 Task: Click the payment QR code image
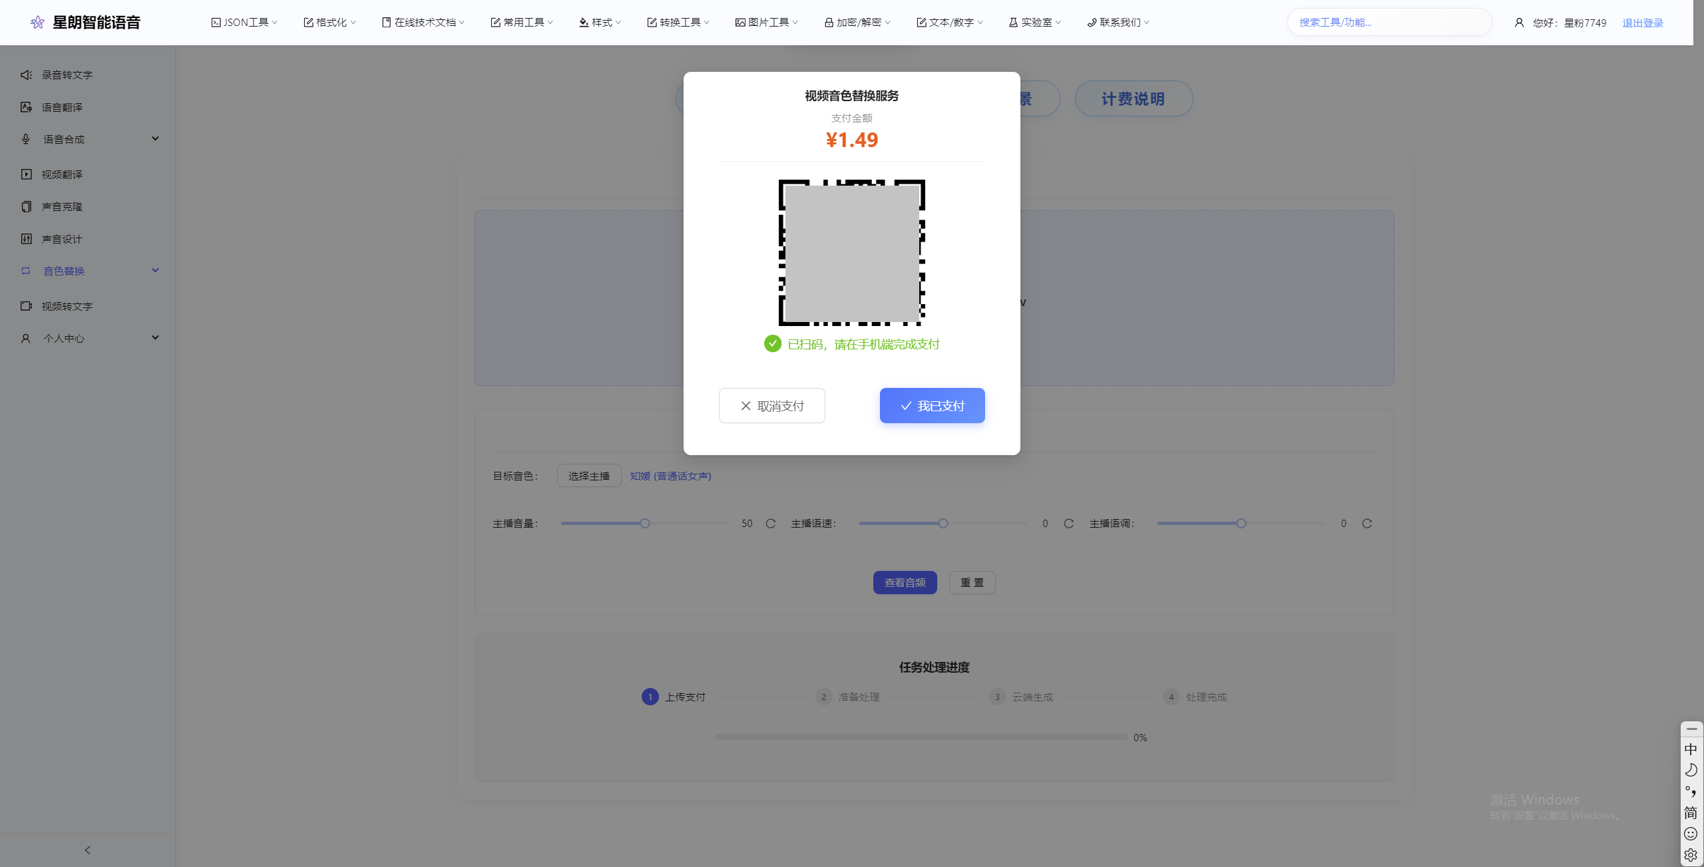[852, 253]
